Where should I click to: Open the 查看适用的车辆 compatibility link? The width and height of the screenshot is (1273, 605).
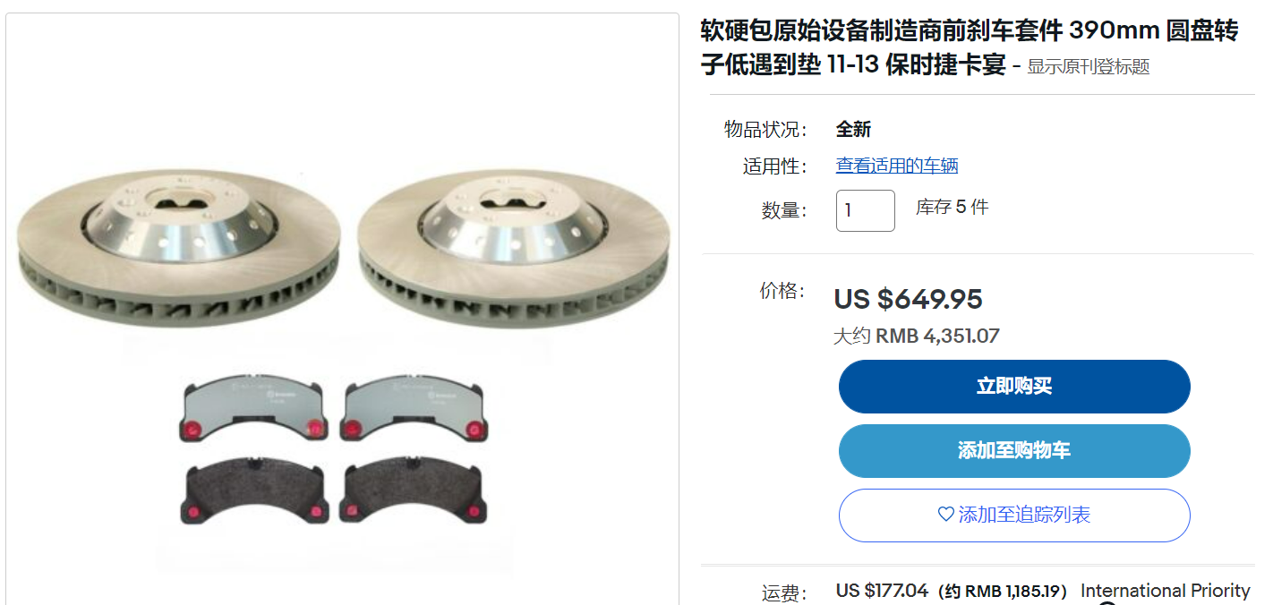pos(897,166)
